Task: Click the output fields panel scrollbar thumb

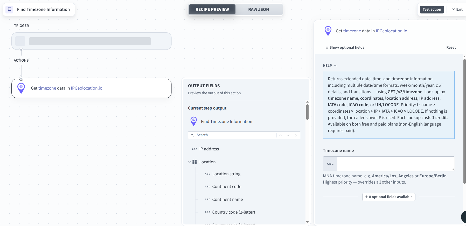Action: 307,112
